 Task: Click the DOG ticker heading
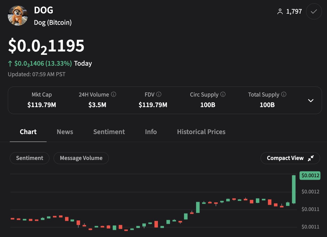click(x=44, y=10)
